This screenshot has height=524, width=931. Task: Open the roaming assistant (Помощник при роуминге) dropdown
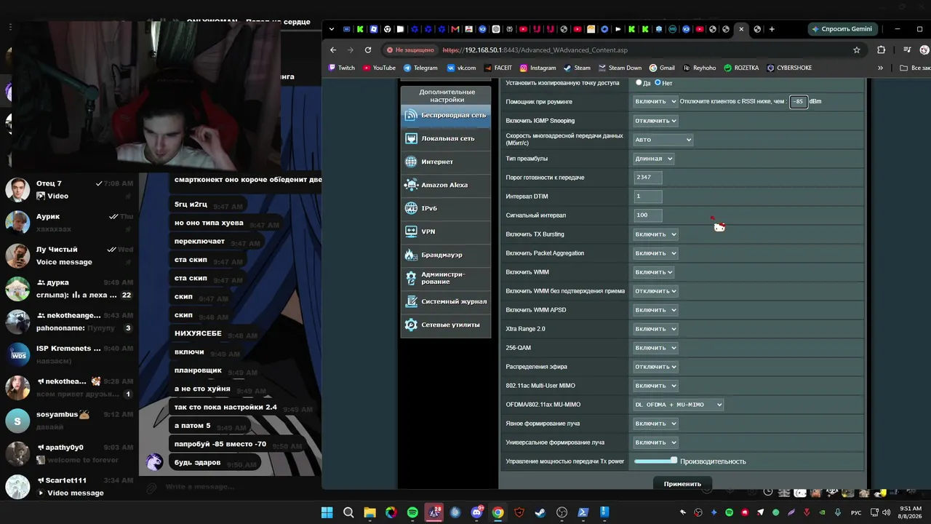click(655, 102)
